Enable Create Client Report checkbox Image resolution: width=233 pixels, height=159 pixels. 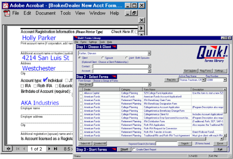tap(134, 149)
